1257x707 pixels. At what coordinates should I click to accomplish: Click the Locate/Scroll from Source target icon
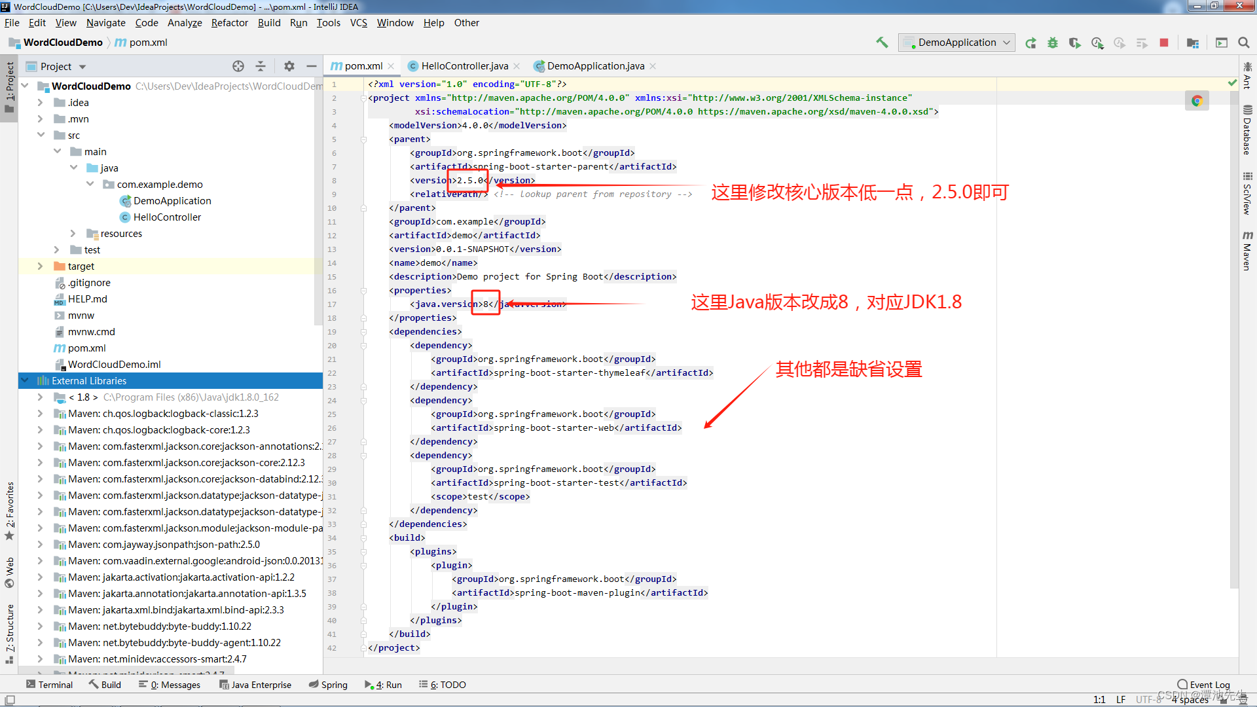click(x=238, y=66)
